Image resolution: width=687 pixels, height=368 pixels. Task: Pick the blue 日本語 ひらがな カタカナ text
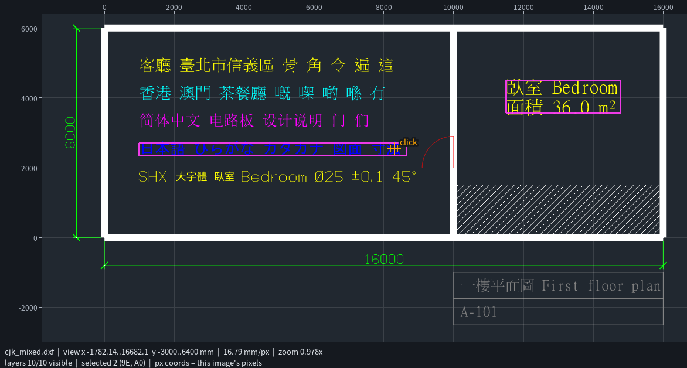click(x=273, y=149)
